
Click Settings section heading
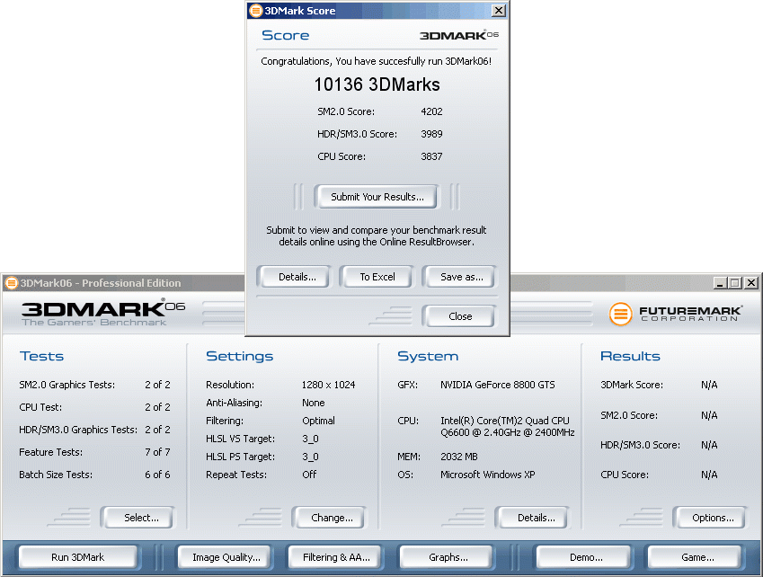coord(239,356)
